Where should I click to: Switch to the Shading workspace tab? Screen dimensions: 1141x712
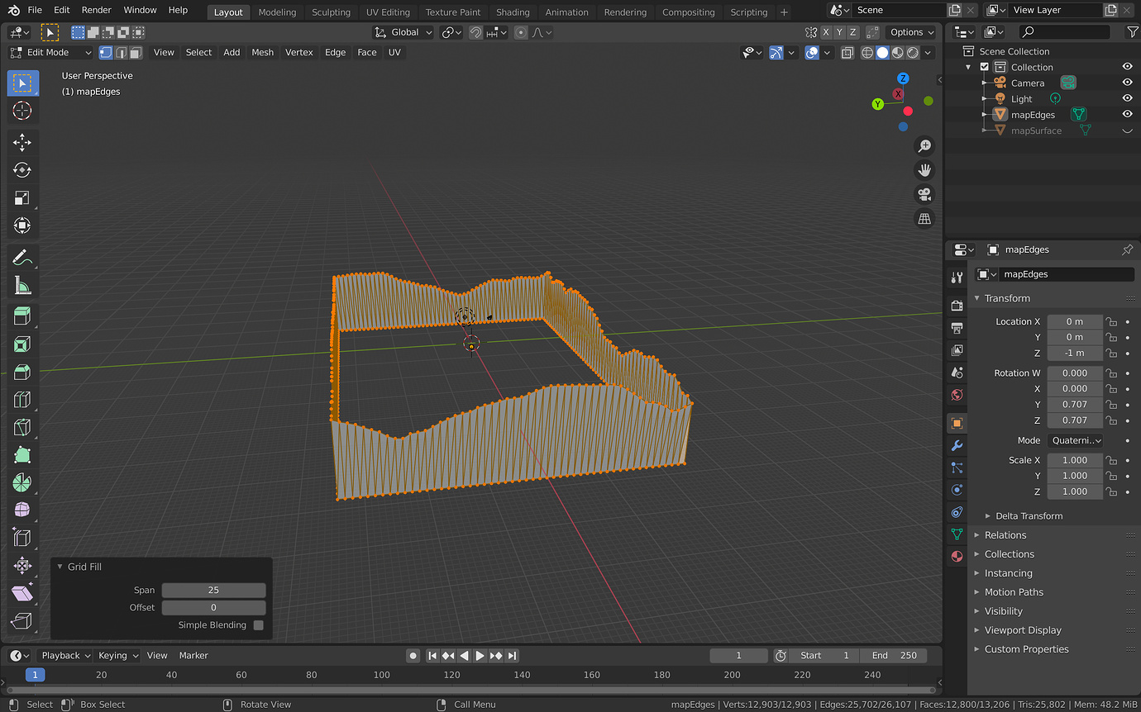coord(513,12)
